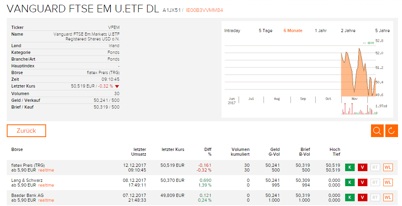Click the orange search magnifier icon
Viewport: 402px width, 206px height.
tap(377, 131)
